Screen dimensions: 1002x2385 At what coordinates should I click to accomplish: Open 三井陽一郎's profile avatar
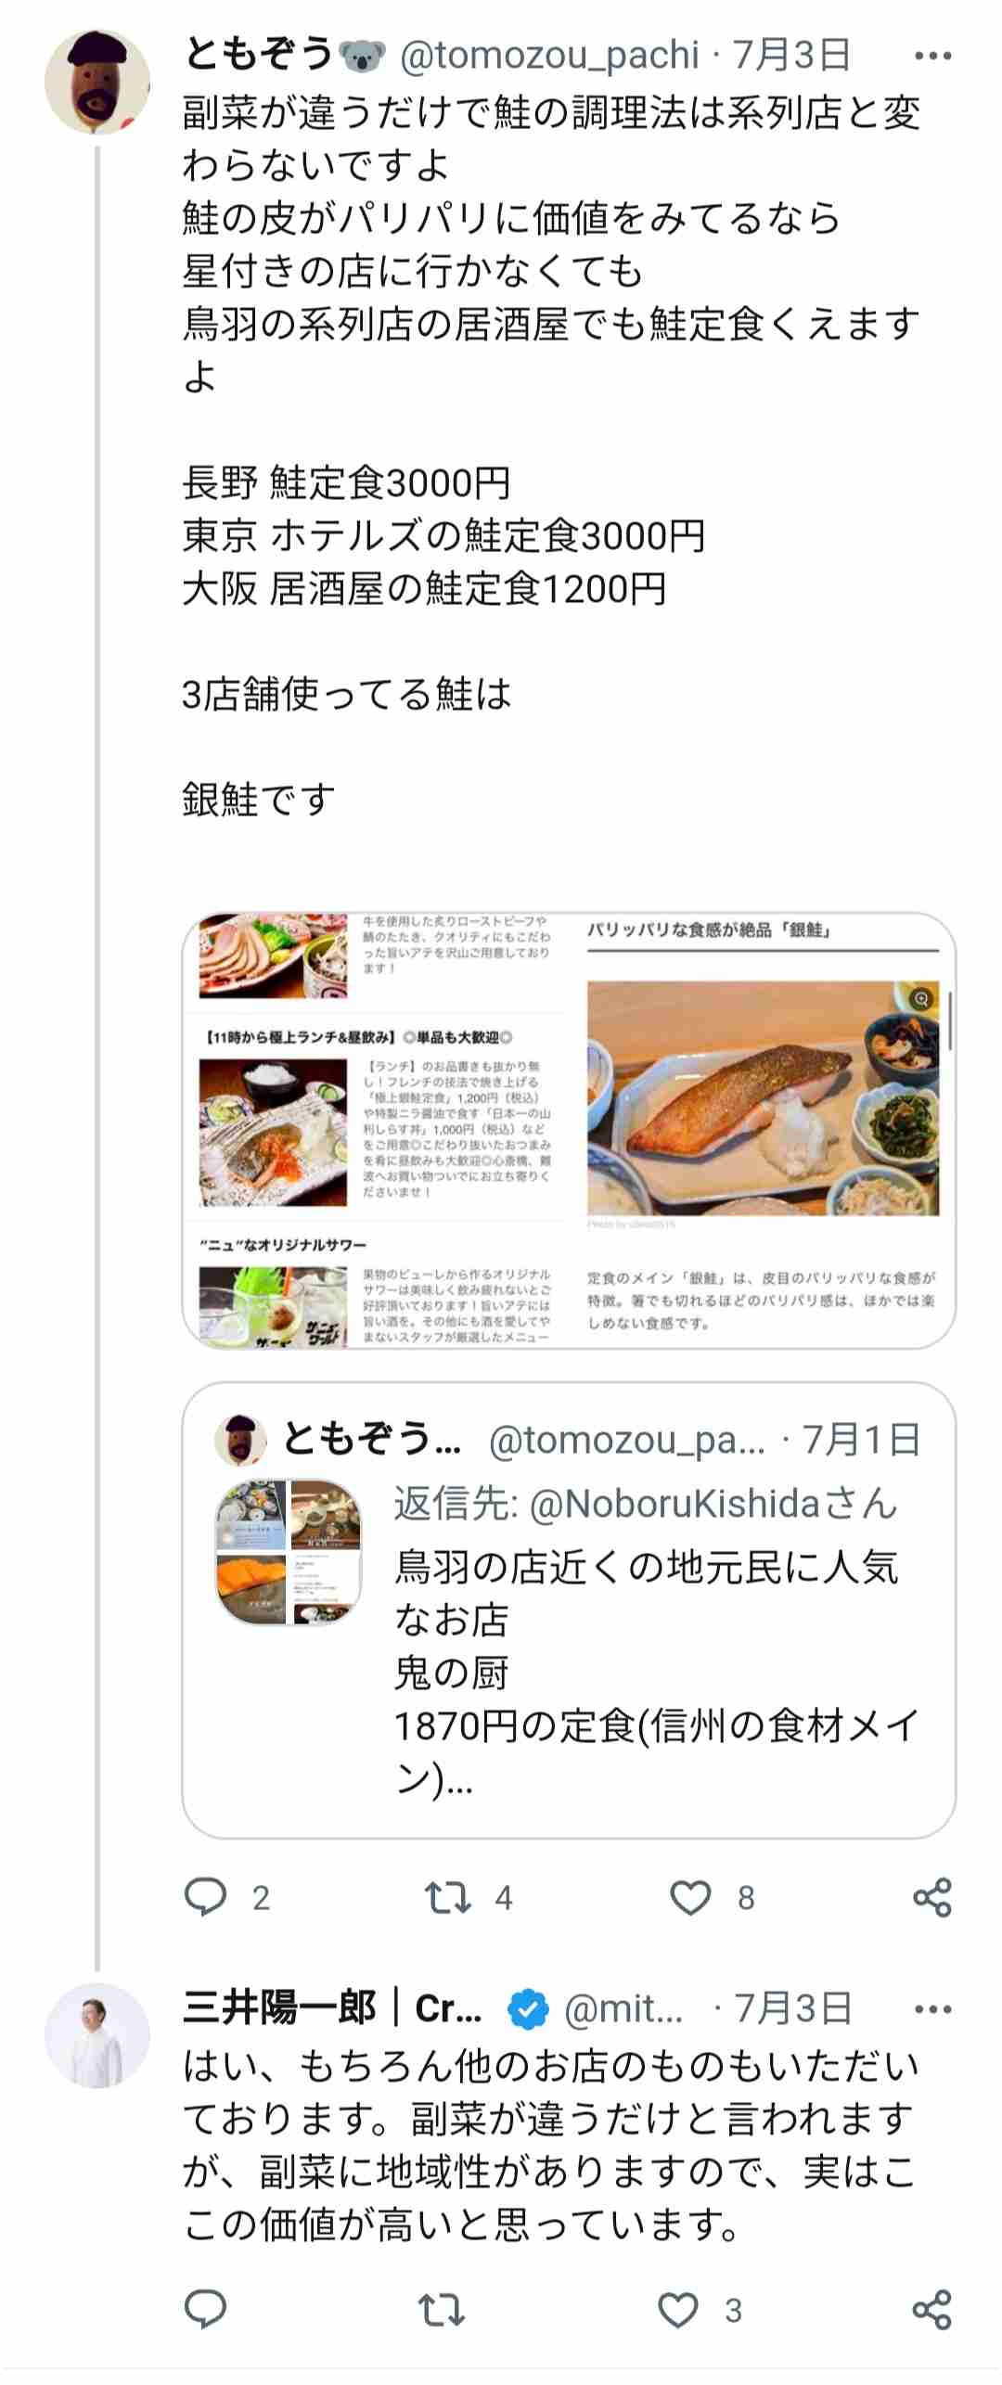(97, 2035)
